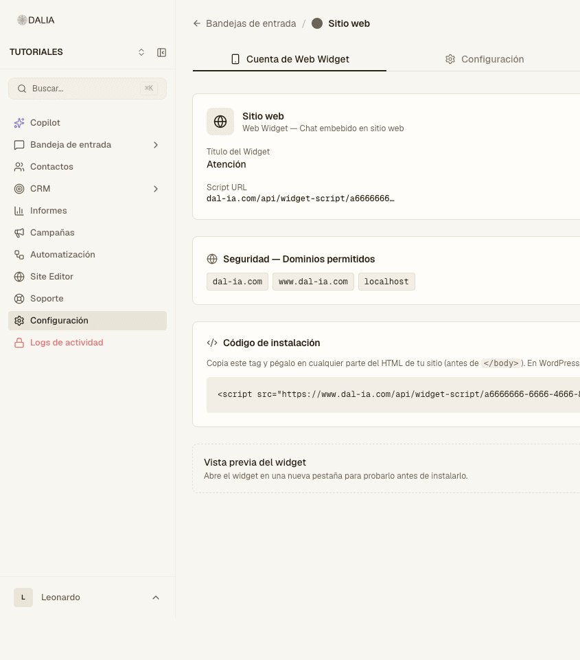Click the back arrow in breadcrumb
580x660 pixels.
point(197,23)
